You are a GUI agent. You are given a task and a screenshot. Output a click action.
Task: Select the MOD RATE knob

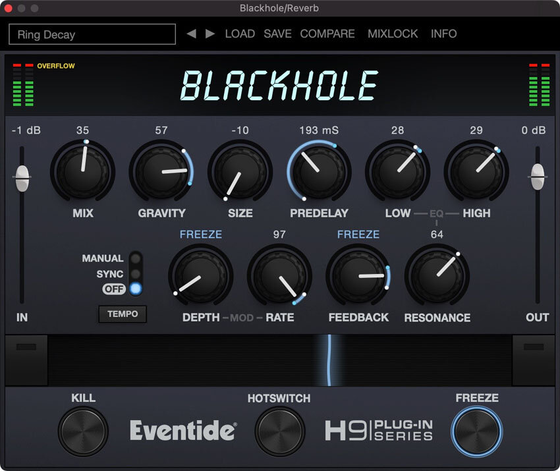point(280,277)
